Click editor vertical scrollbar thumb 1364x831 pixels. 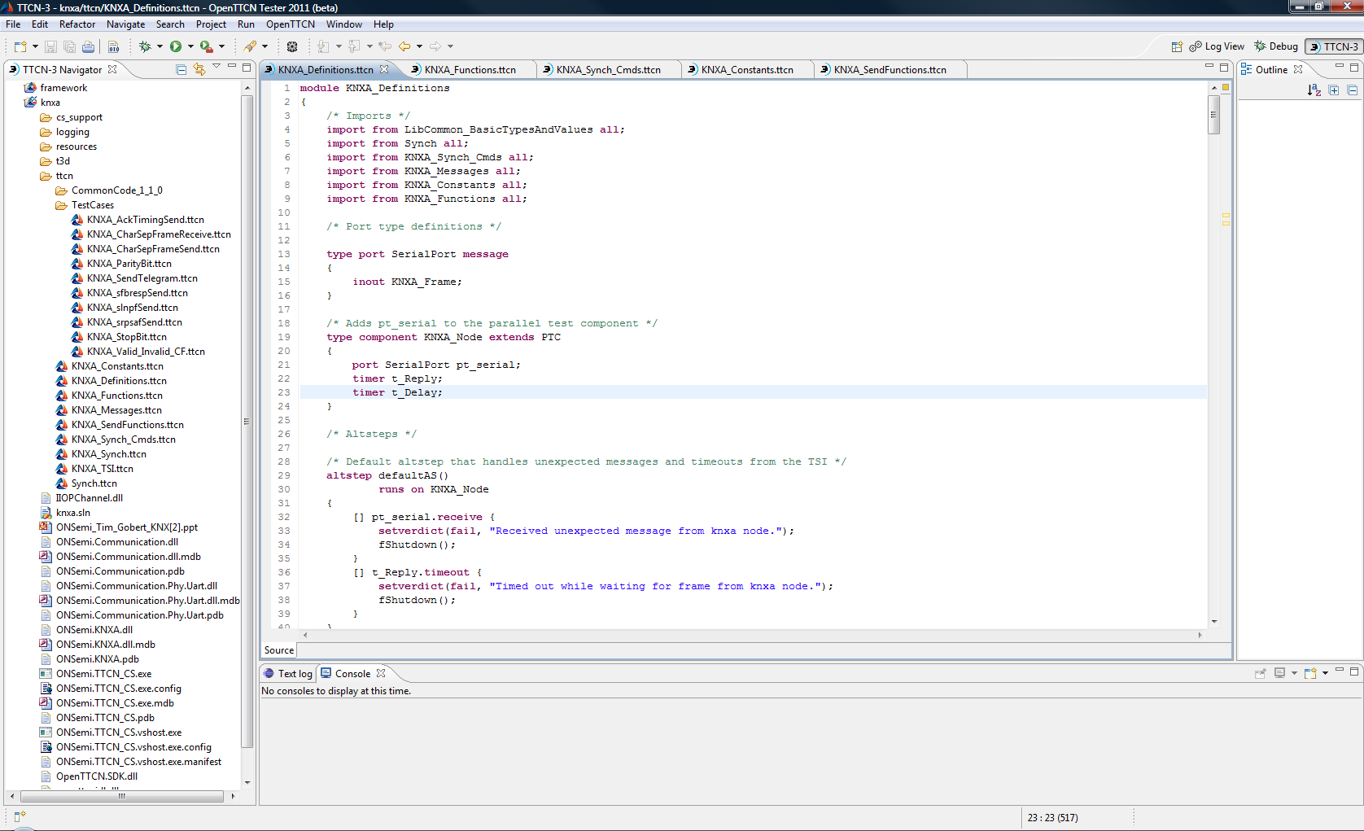(1213, 114)
